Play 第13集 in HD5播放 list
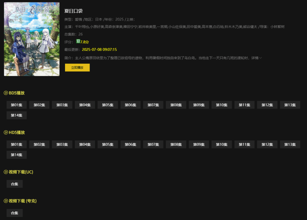Image resolution: width=307 pixels, height=220 pixels. 290,145
